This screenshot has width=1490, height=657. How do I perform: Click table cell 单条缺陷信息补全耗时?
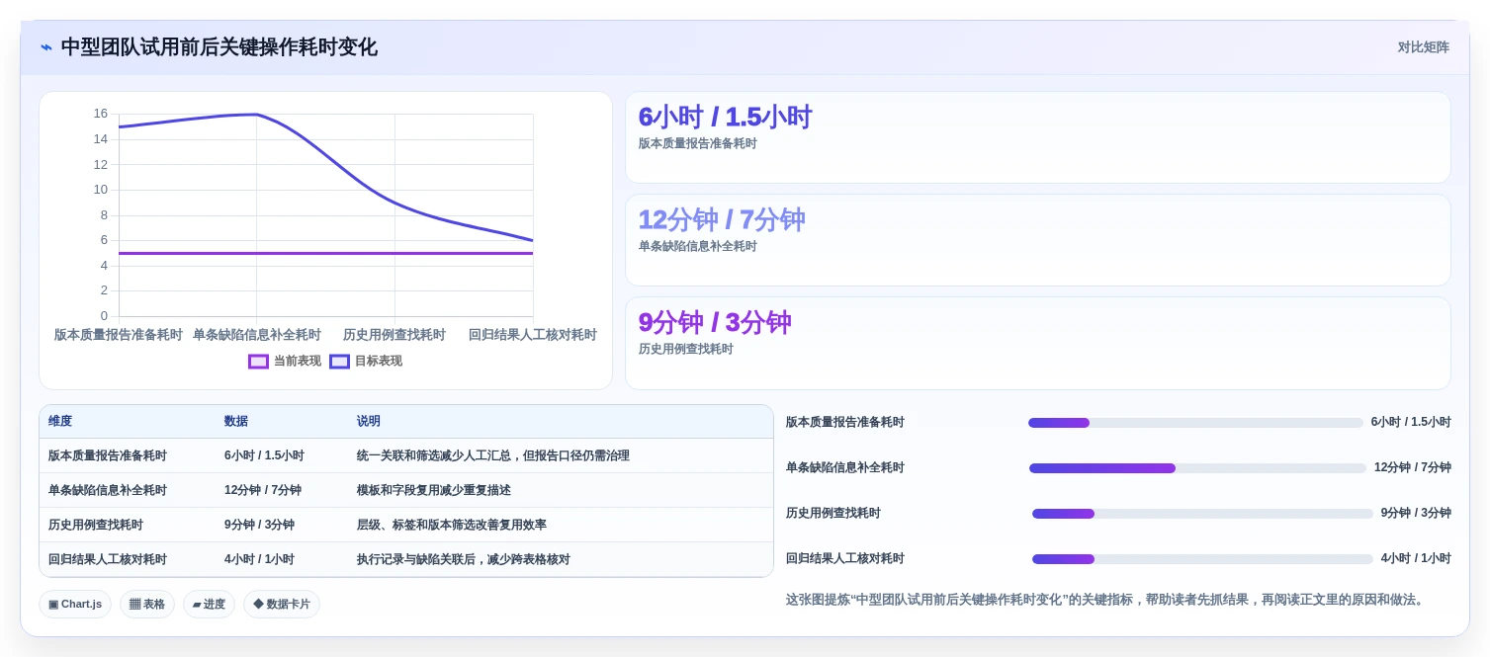[x=108, y=490]
